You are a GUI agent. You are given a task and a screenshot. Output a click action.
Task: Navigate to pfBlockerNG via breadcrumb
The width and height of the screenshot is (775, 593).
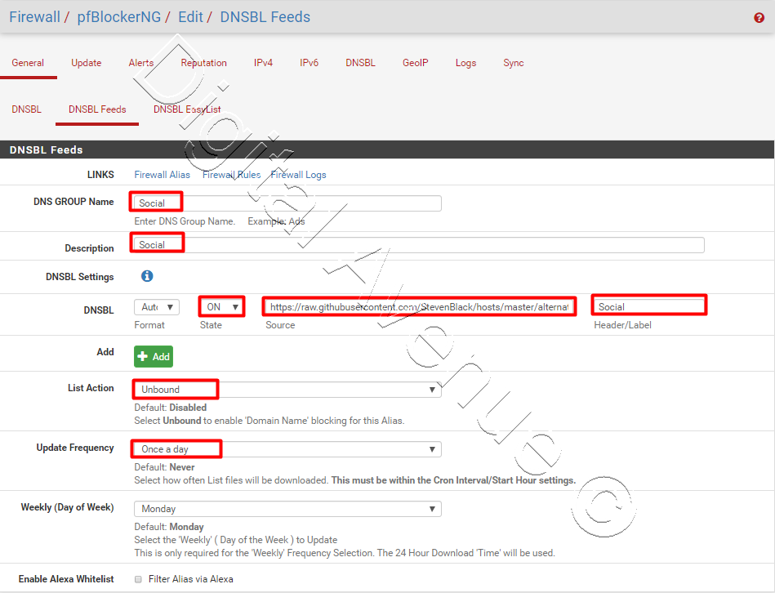(x=119, y=16)
